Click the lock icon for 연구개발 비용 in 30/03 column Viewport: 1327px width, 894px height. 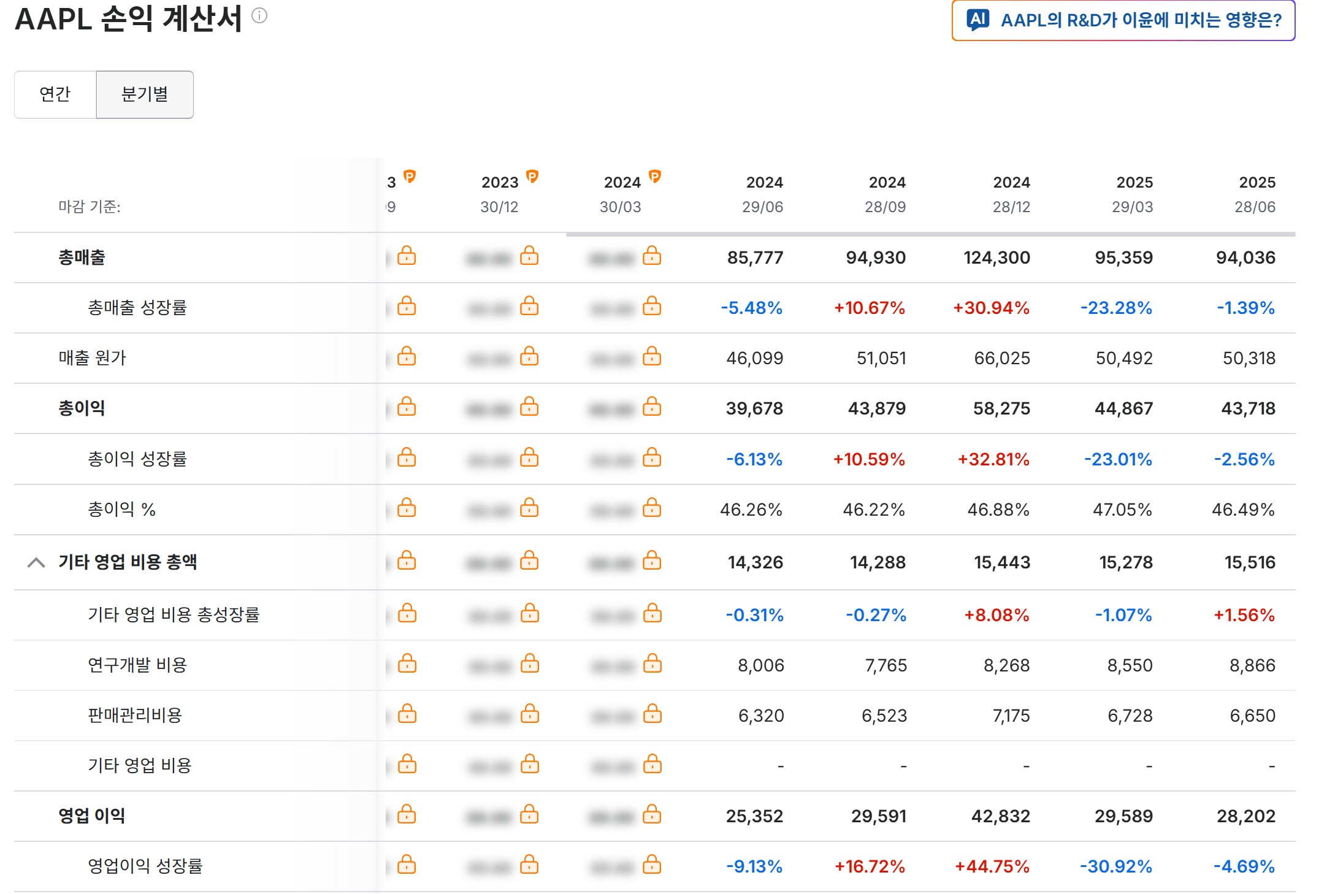(x=652, y=663)
